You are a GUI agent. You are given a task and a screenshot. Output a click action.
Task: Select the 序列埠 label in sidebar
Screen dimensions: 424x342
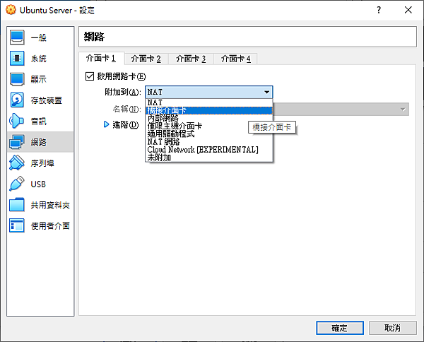pos(42,163)
